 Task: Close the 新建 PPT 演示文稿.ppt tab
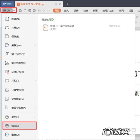(60, 4)
